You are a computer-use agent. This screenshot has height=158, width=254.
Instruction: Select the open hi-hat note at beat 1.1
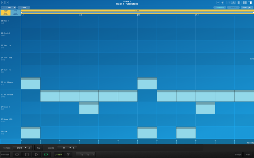click(x=30, y=83)
